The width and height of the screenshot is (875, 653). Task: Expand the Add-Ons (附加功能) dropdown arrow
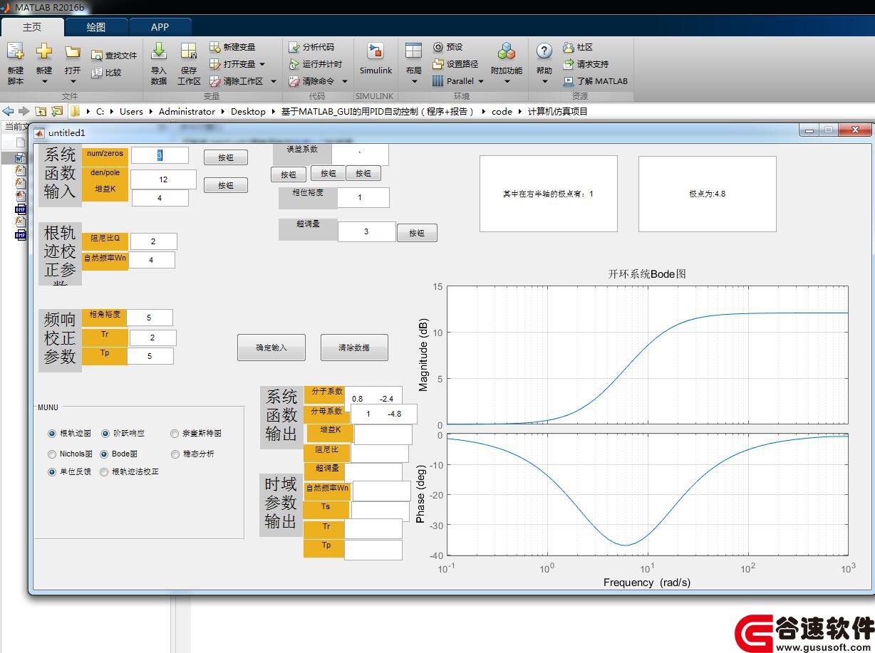pos(507,82)
